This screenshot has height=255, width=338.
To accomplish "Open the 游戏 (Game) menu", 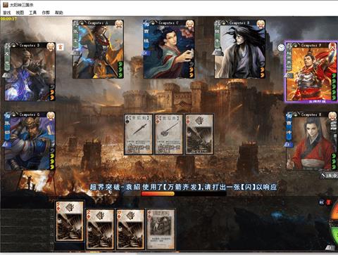I will click(7, 13).
